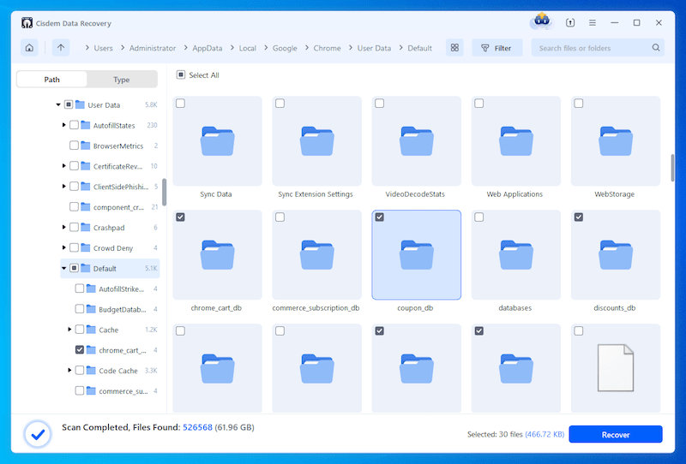The image size is (686, 464).
Task: Uncheck the chrome_cart_db folder checkbox
Action: tap(180, 217)
